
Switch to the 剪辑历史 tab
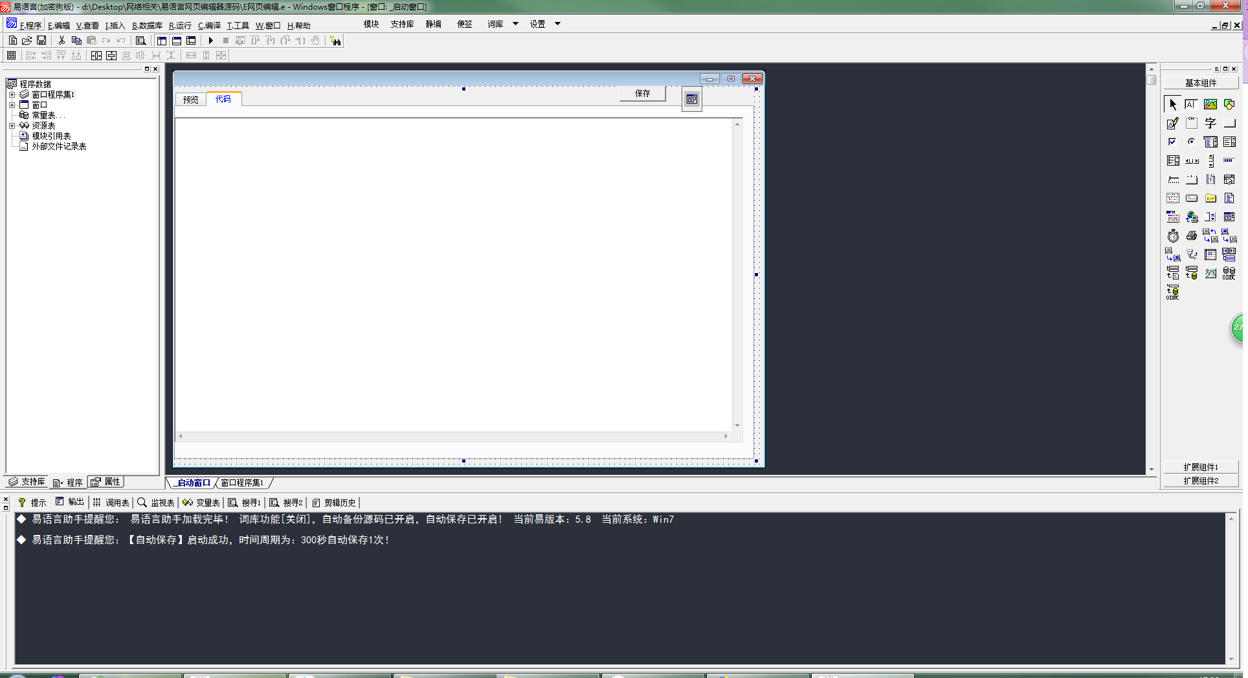334,503
